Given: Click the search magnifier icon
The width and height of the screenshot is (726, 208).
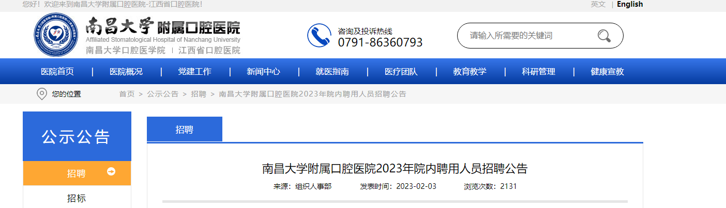Looking at the screenshot, I should (604, 36).
